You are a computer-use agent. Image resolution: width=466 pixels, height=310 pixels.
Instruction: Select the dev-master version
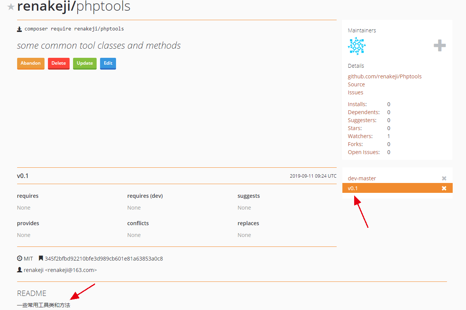[362, 178]
